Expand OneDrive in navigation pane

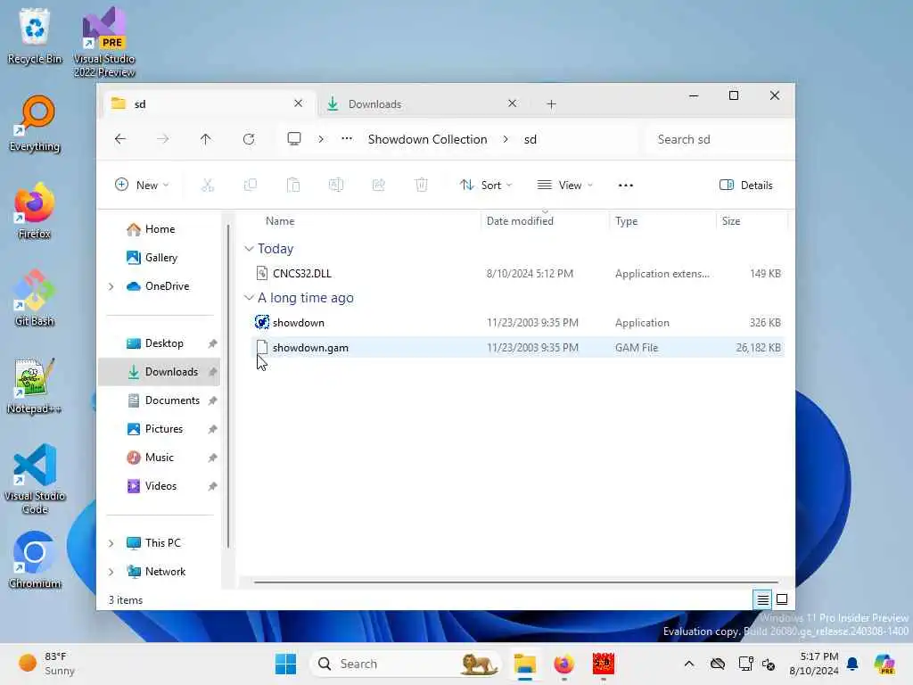point(111,286)
